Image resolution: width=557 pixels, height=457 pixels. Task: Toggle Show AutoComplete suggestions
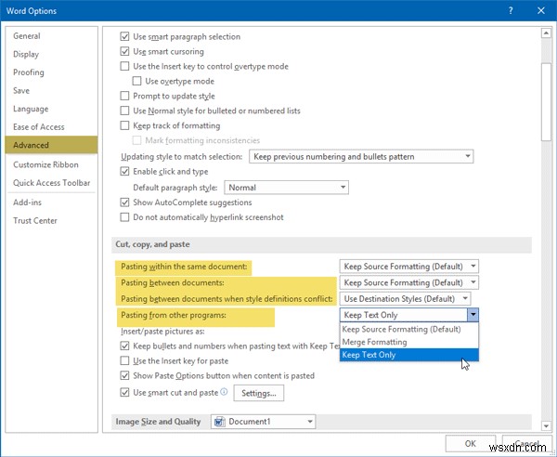(x=124, y=202)
